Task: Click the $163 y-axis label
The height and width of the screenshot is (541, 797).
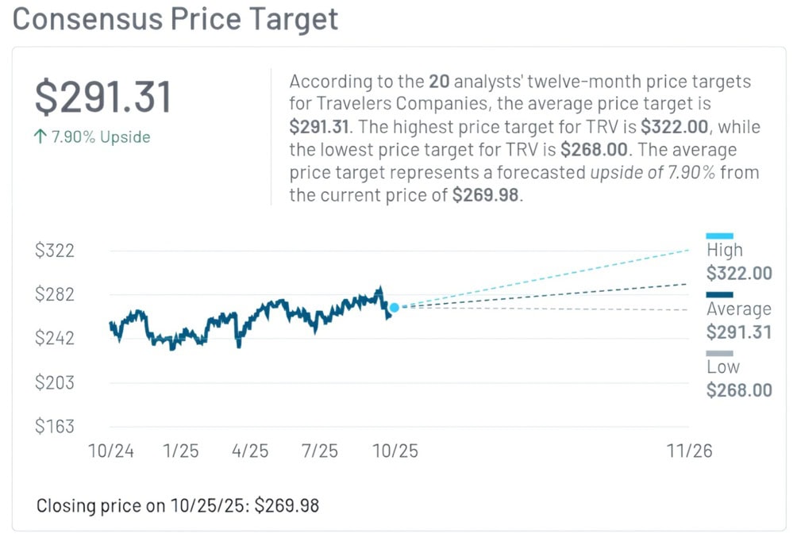Action: coord(54,427)
